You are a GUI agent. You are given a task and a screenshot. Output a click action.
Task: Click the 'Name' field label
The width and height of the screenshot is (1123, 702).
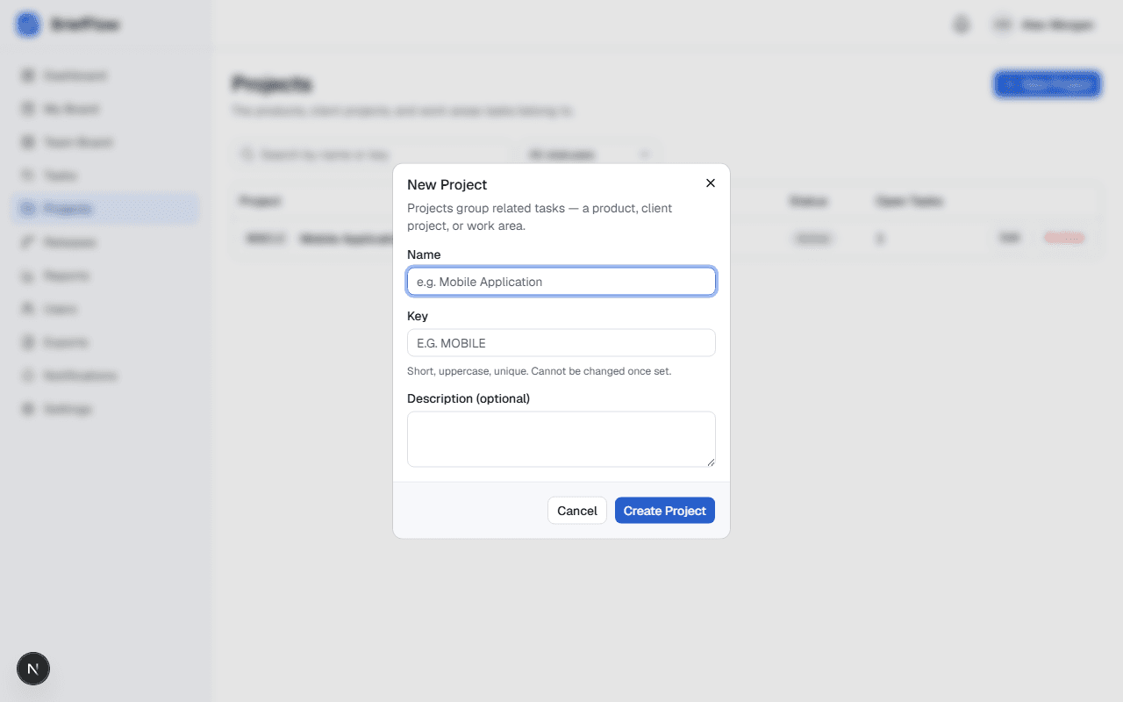click(x=424, y=254)
